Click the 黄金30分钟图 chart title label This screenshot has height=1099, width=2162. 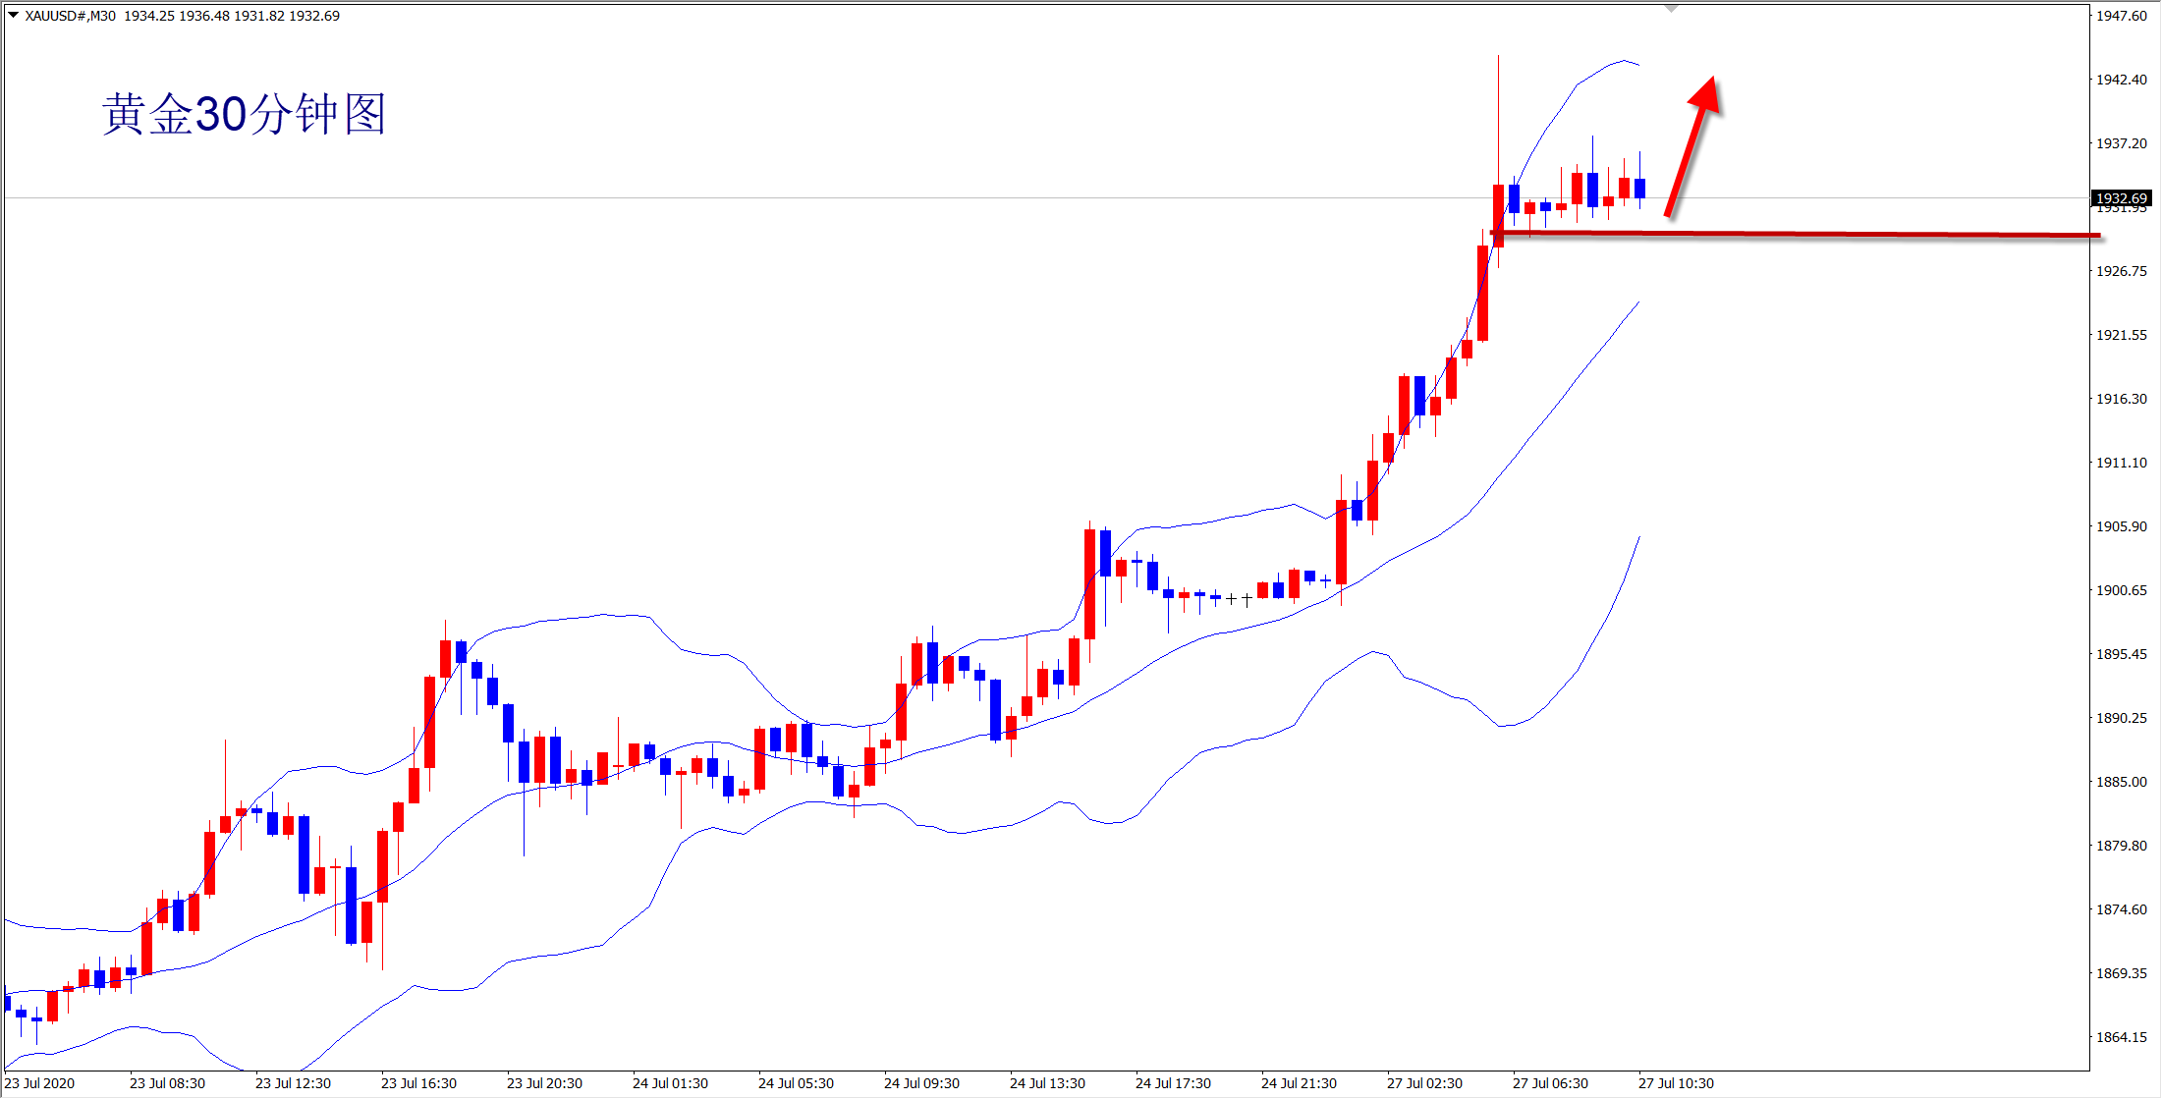point(244,114)
